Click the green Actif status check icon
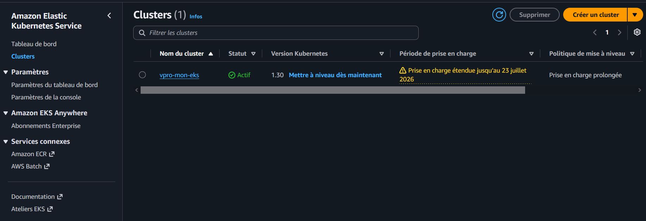The height and width of the screenshot is (221, 646). point(232,75)
